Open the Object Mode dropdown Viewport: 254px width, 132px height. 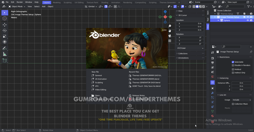pyautogui.click(x=17, y=7)
